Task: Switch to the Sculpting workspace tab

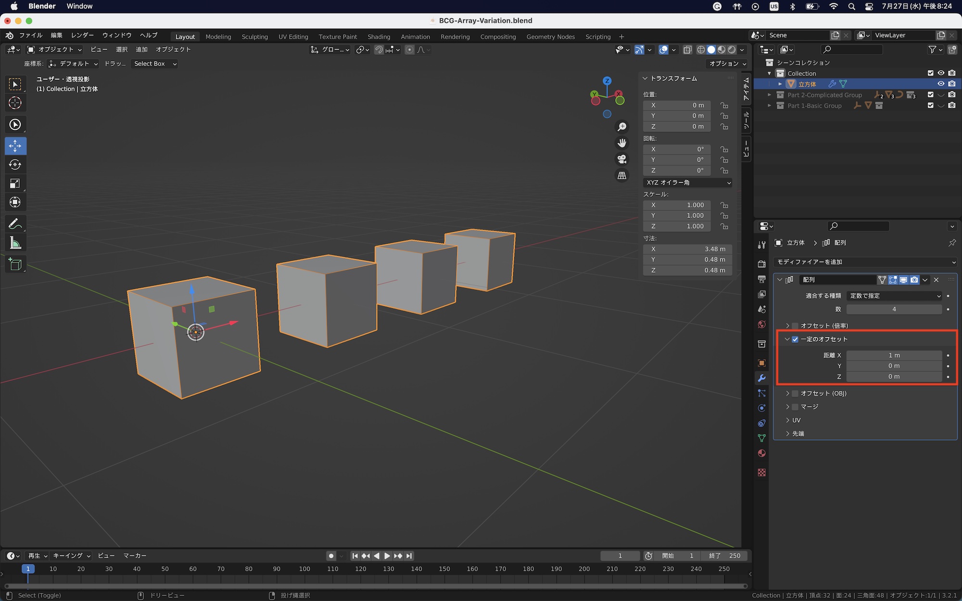Action: [254, 37]
